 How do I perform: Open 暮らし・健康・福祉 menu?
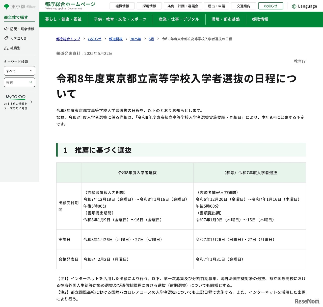click(63, 19)
